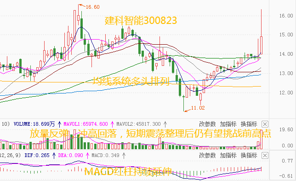Click 换指标 in the MACD panel

click(249, 156)
